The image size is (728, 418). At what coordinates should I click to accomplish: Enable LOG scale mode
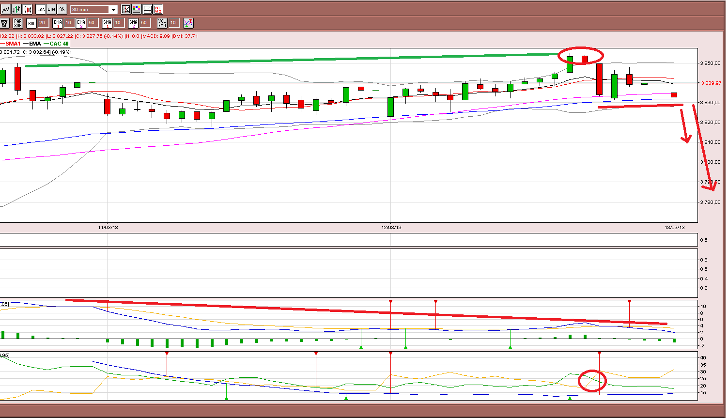click(41, 9)
